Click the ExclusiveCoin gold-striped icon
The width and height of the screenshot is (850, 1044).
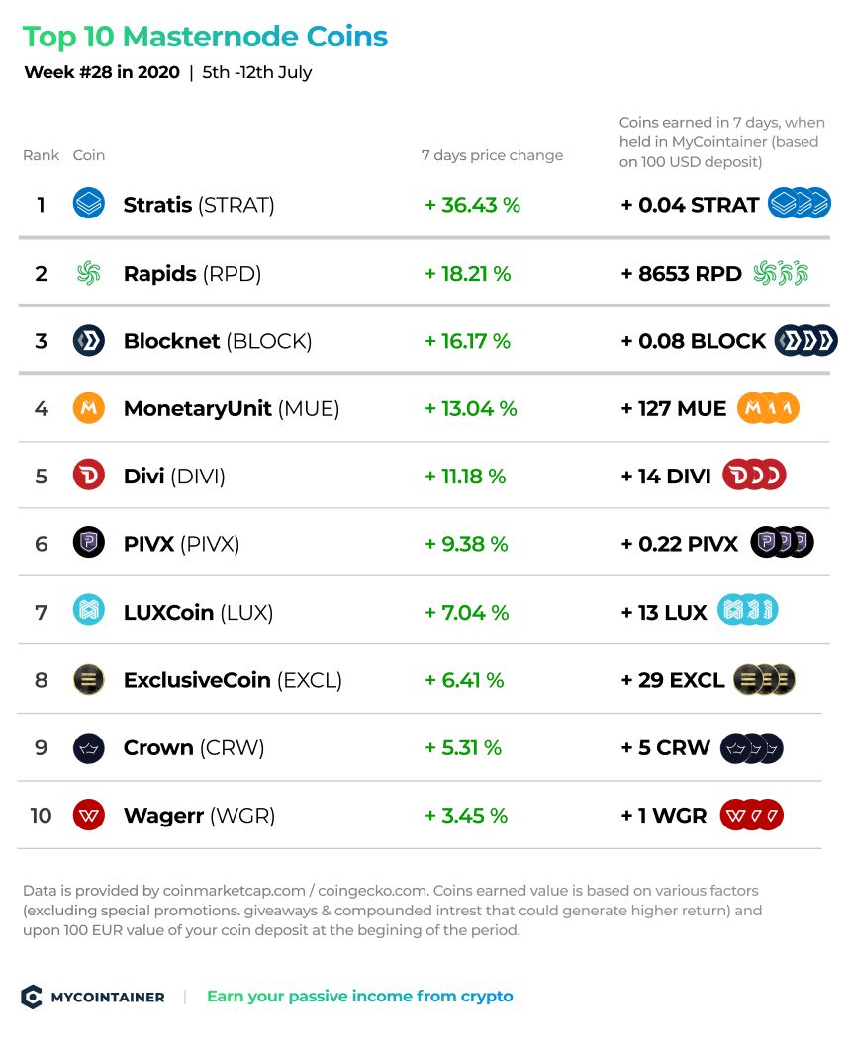tap(89, 680)
